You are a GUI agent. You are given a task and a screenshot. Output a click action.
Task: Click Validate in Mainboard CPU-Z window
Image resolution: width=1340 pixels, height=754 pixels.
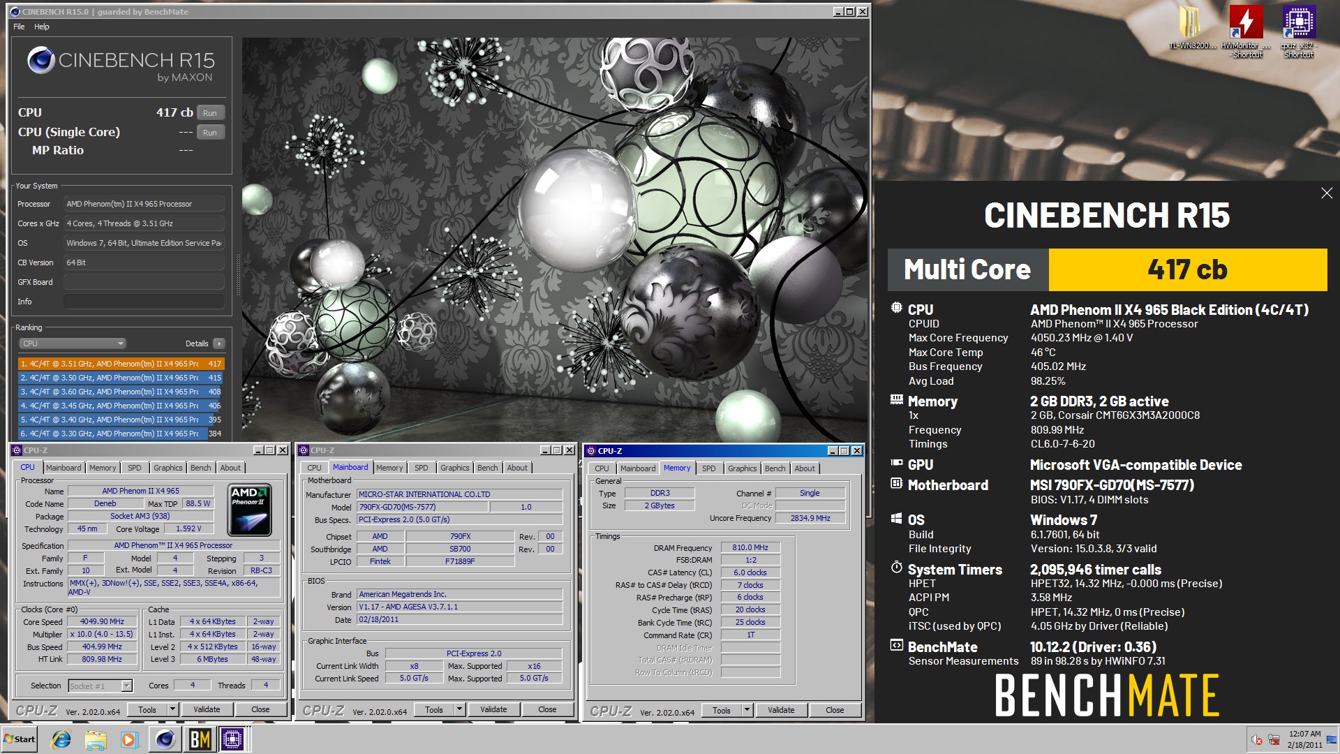click(493, 710)
